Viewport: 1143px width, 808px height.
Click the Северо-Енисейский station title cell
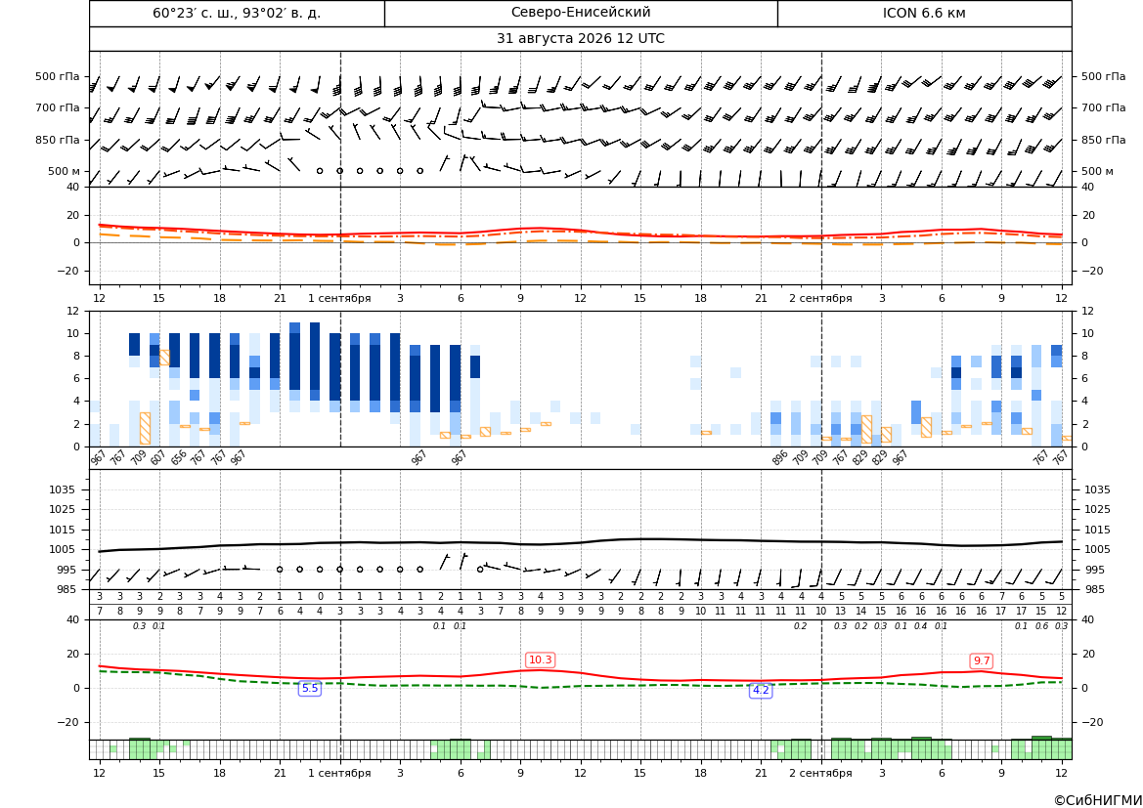point(581,13)
